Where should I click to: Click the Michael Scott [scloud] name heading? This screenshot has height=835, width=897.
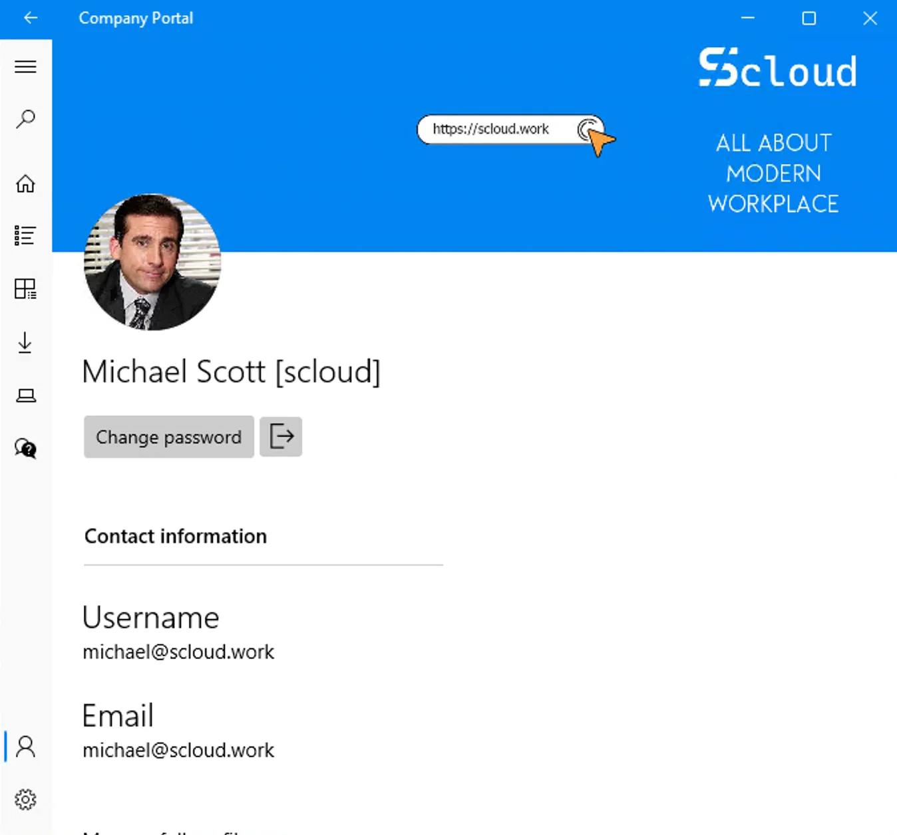[232, 372]
